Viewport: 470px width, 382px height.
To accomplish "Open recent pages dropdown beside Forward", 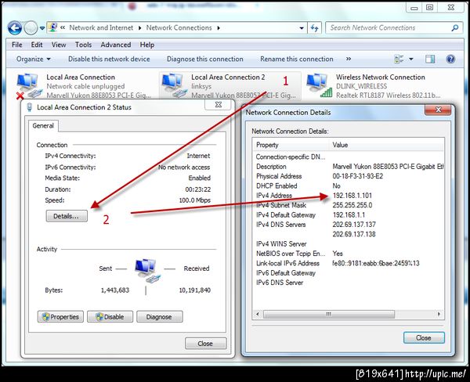I will [x=42, y=28].
